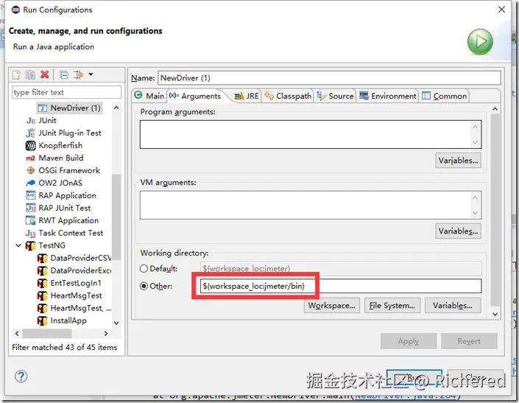
Task: Select the JUnit configuration type
Action: coord(47,121)
